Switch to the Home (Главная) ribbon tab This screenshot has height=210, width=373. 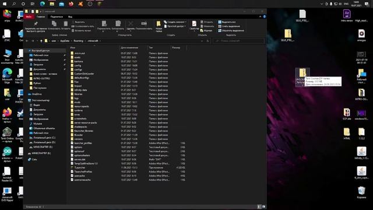tap(41, 17)
